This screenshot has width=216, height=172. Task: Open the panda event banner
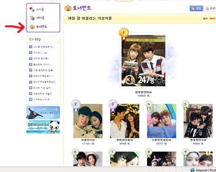click(x=43, y=127)
